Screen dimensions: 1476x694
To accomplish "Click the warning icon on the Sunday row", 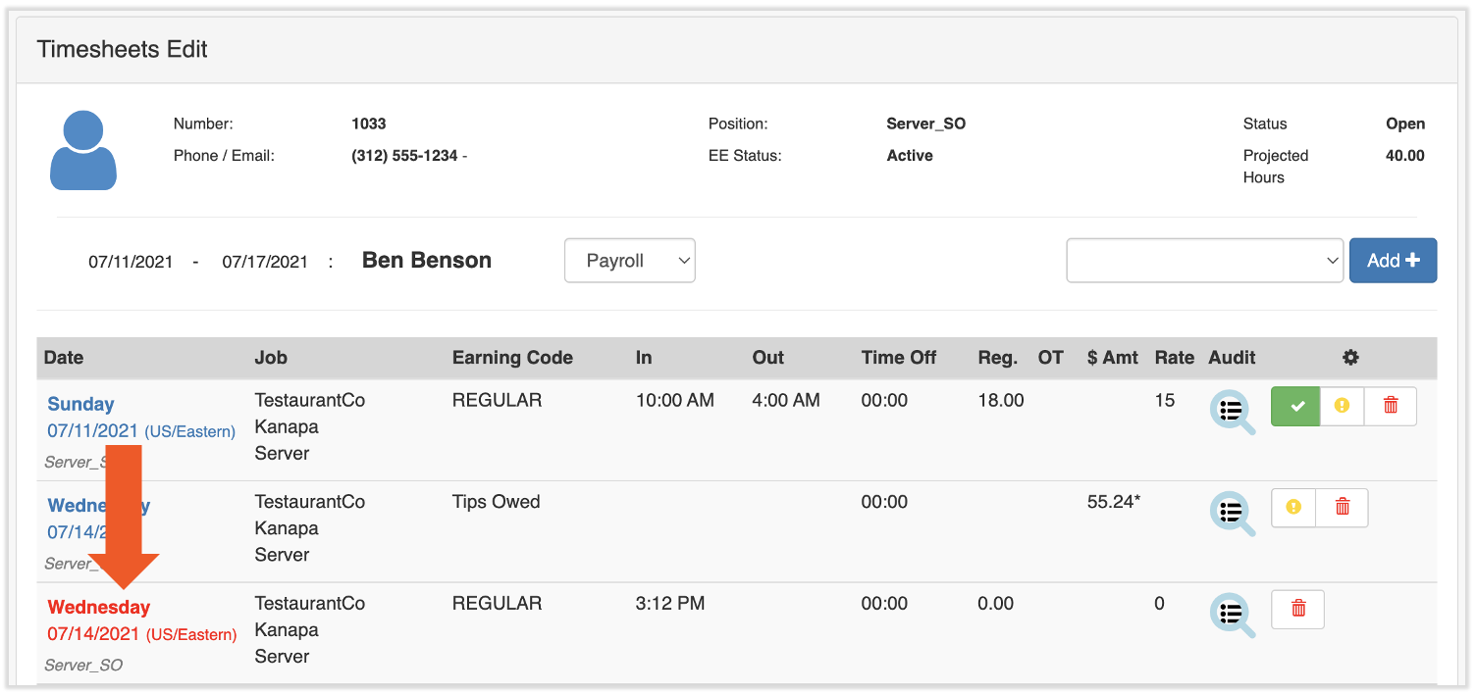I will [x=1342, y=405].
